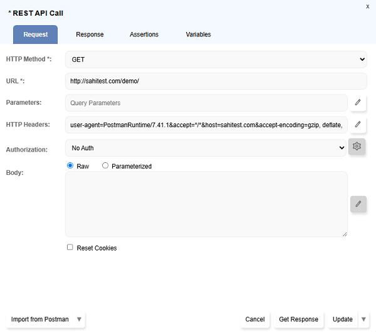376x332 pixels.
Task: Select the Parameterized body option
Action: [105, 166]
